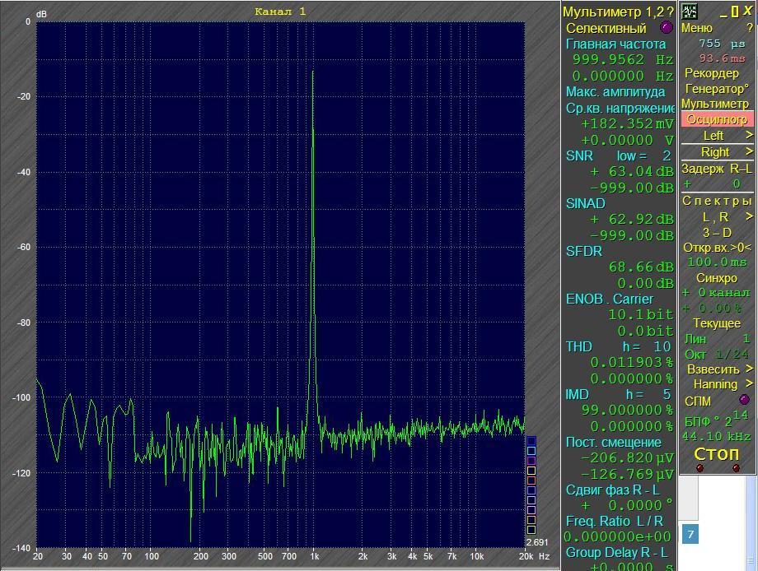This screenshot has width=758, height=571.
Task: Click the 0.011903 % THD reading
Action: tap(632, 363)
